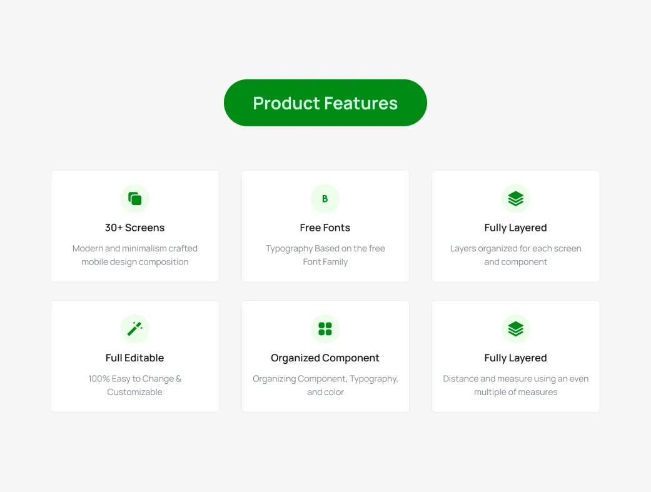
Task: Click the bold B icon above Free Fonts
Action: [325, 199]
